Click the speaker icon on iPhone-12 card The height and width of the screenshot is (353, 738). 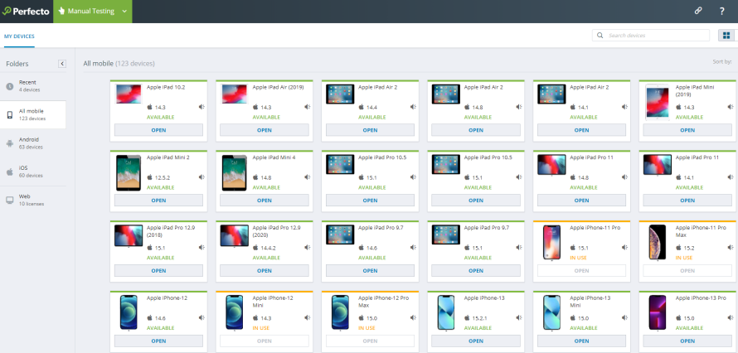coord(201,317)
